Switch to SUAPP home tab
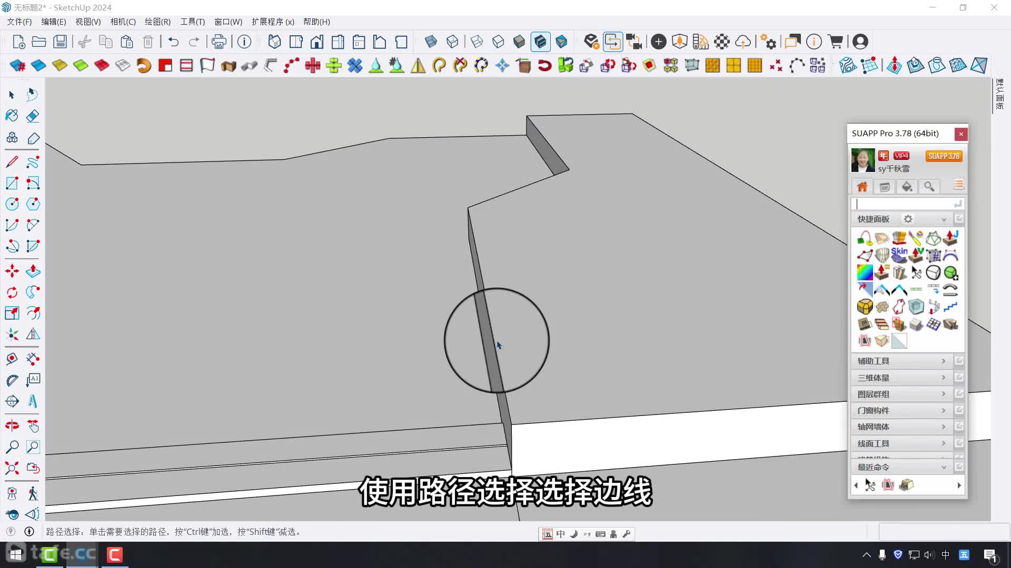The image size is (1011, 568). 863,187
